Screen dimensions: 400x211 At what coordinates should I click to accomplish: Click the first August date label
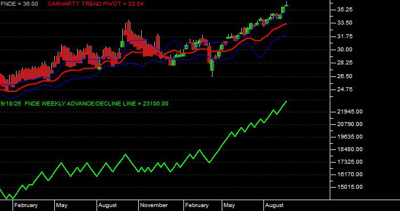click(107, 205)
